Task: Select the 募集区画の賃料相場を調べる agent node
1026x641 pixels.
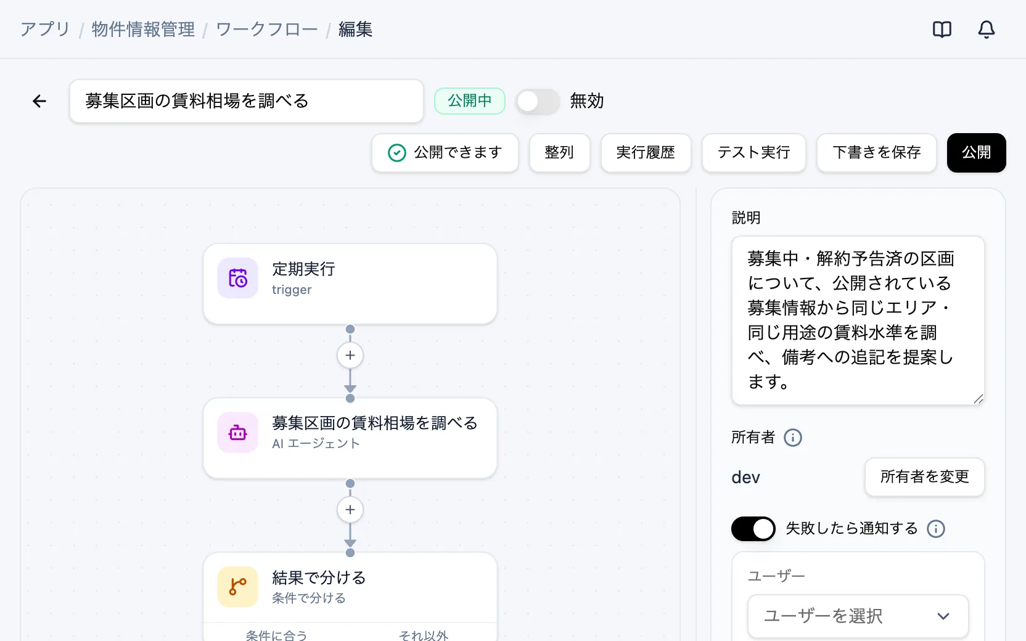Action: [350, 438]
